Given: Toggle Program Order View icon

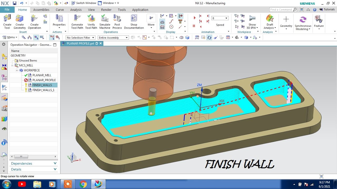Looking at the screenshot, I should [x=24, y=38].
